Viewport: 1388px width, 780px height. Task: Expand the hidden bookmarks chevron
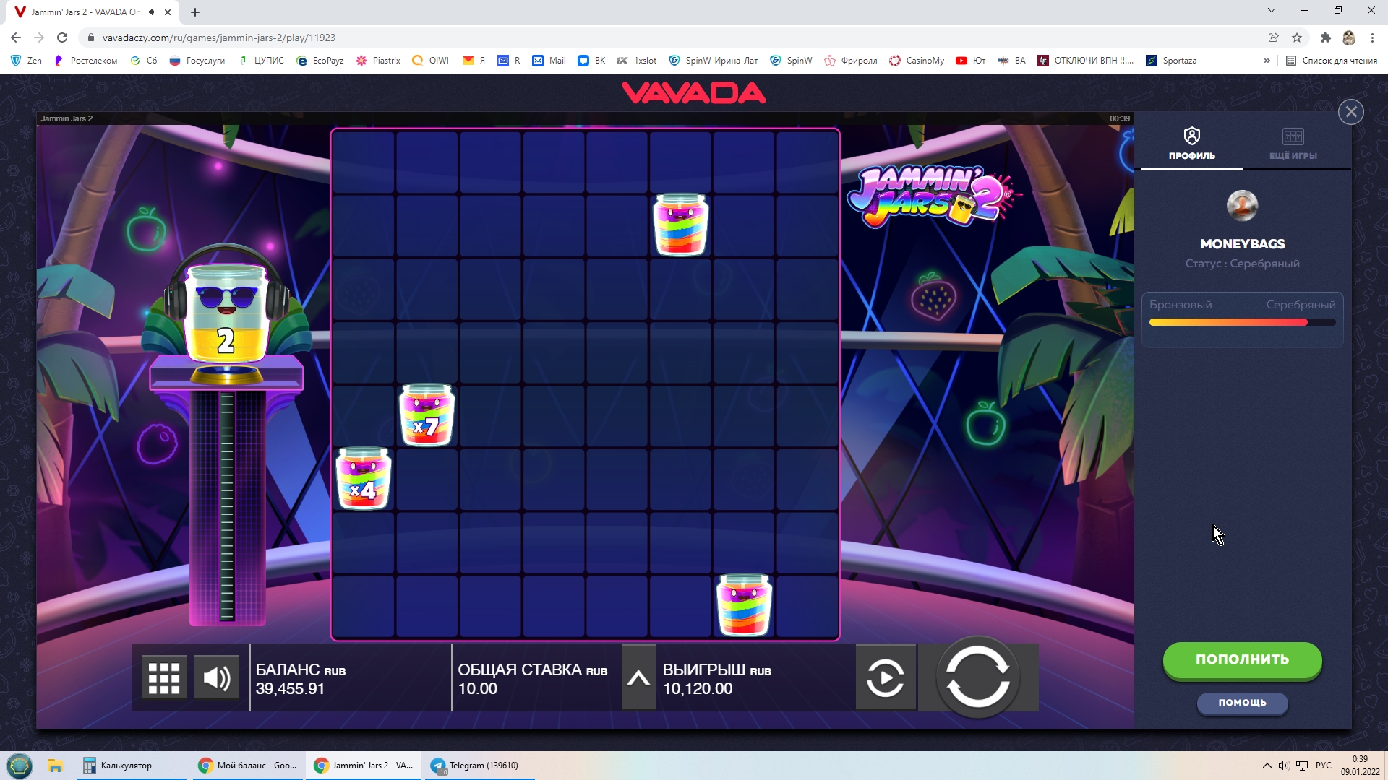click(1267, 61)
